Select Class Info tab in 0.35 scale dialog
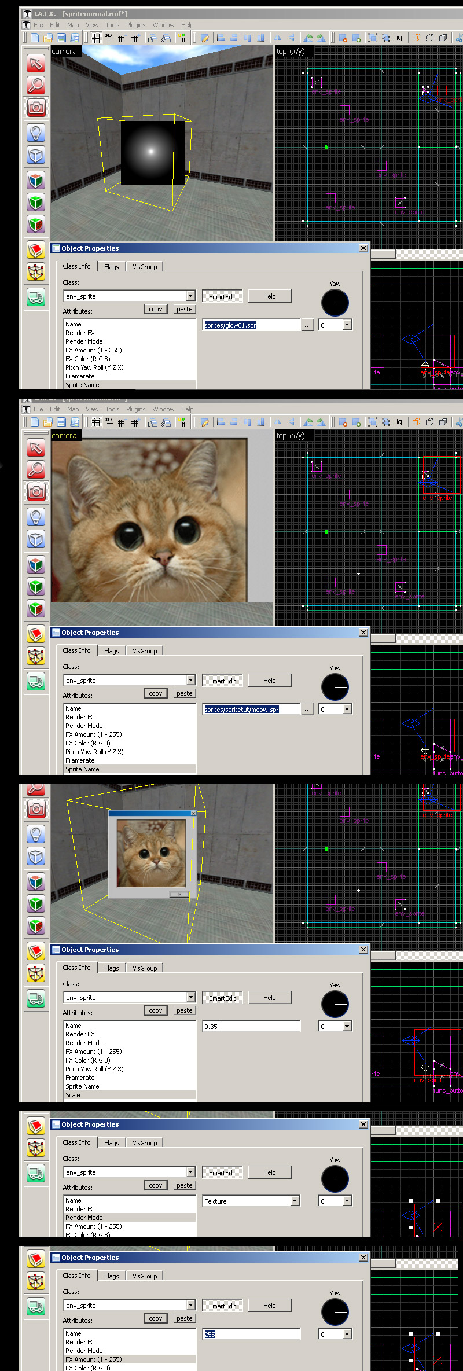 point(77,968)
